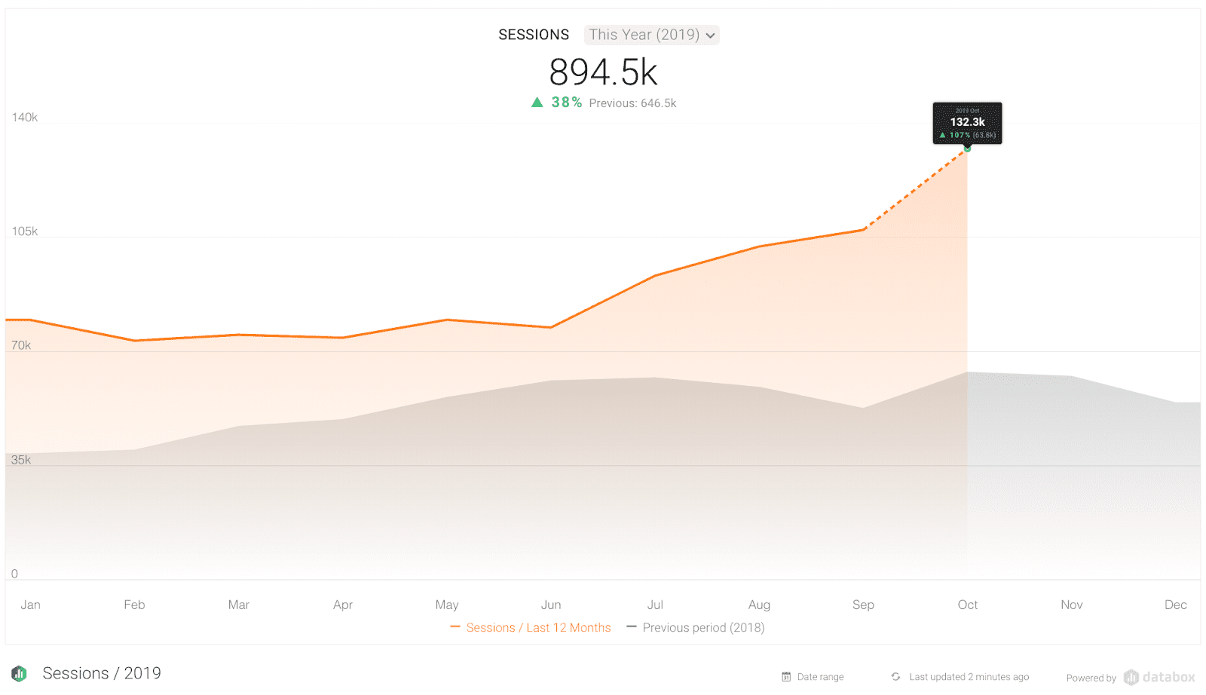Viewport: 1206px width, 695px height.
Task: Toggle the Previous period (2018) legend series
Action: [x=703, y=628]
